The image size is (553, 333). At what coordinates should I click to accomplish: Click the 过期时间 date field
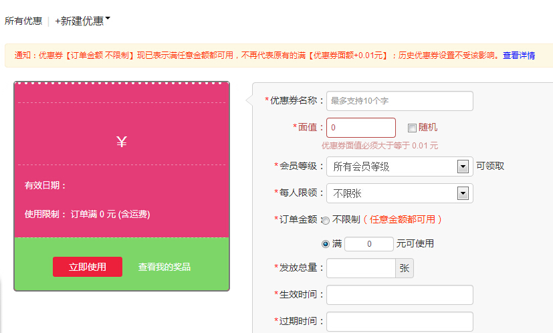400,322
